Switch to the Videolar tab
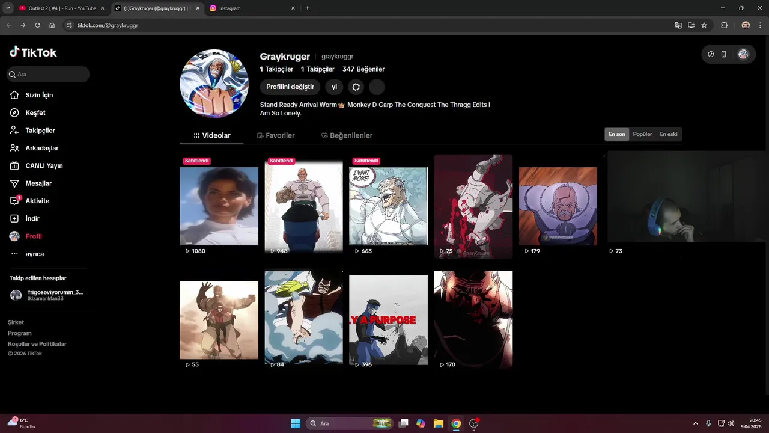This screenshot has height=433, width=769. click(211, 135)
